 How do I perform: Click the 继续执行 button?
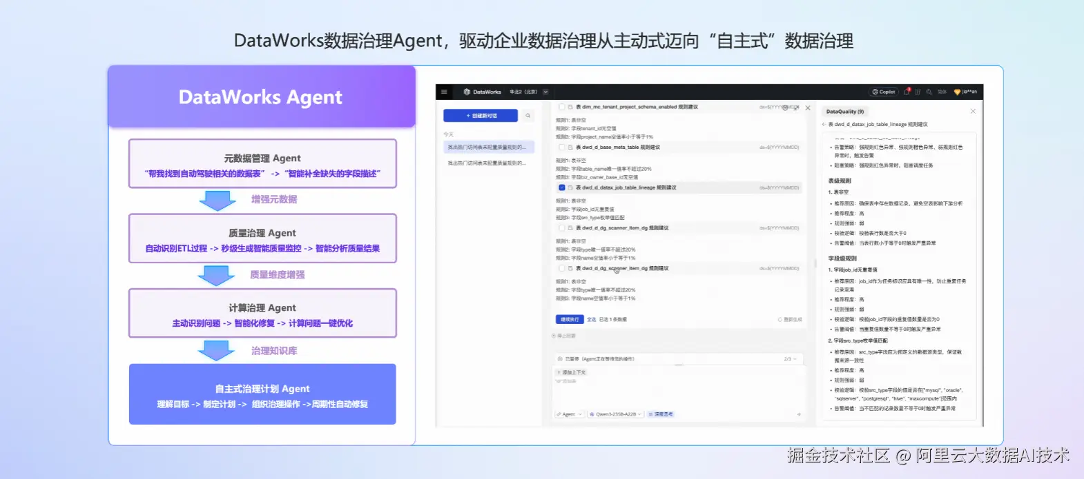point(570,320)
